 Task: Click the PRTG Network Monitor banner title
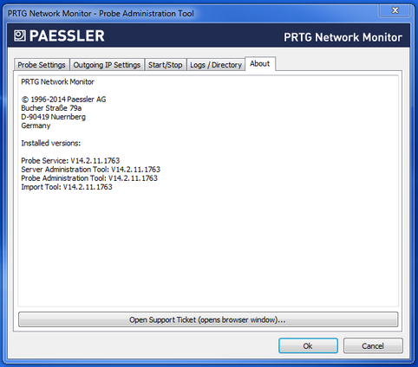pos(343,37)
